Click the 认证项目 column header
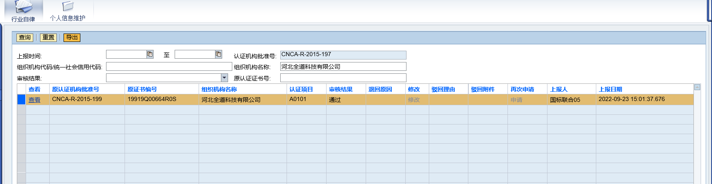This screenshot has width=712, height=184. click(x=301, y=89)
